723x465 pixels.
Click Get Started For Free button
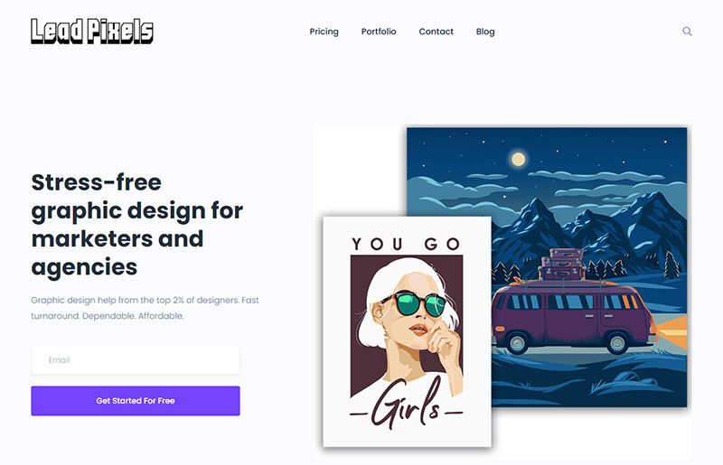pos(136,401)
